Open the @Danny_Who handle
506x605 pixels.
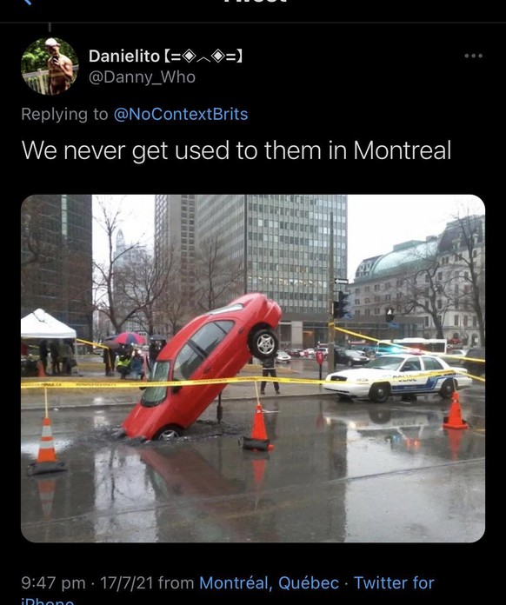pos(142,77)
